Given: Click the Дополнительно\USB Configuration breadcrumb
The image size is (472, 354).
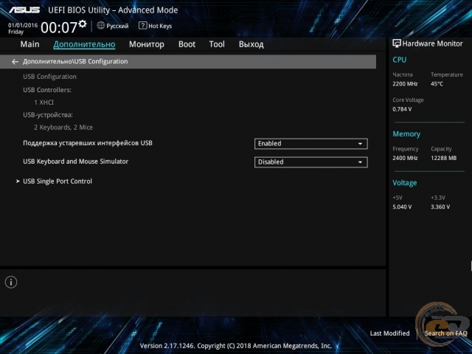Looking at the screenshot, I should point(75,61).
